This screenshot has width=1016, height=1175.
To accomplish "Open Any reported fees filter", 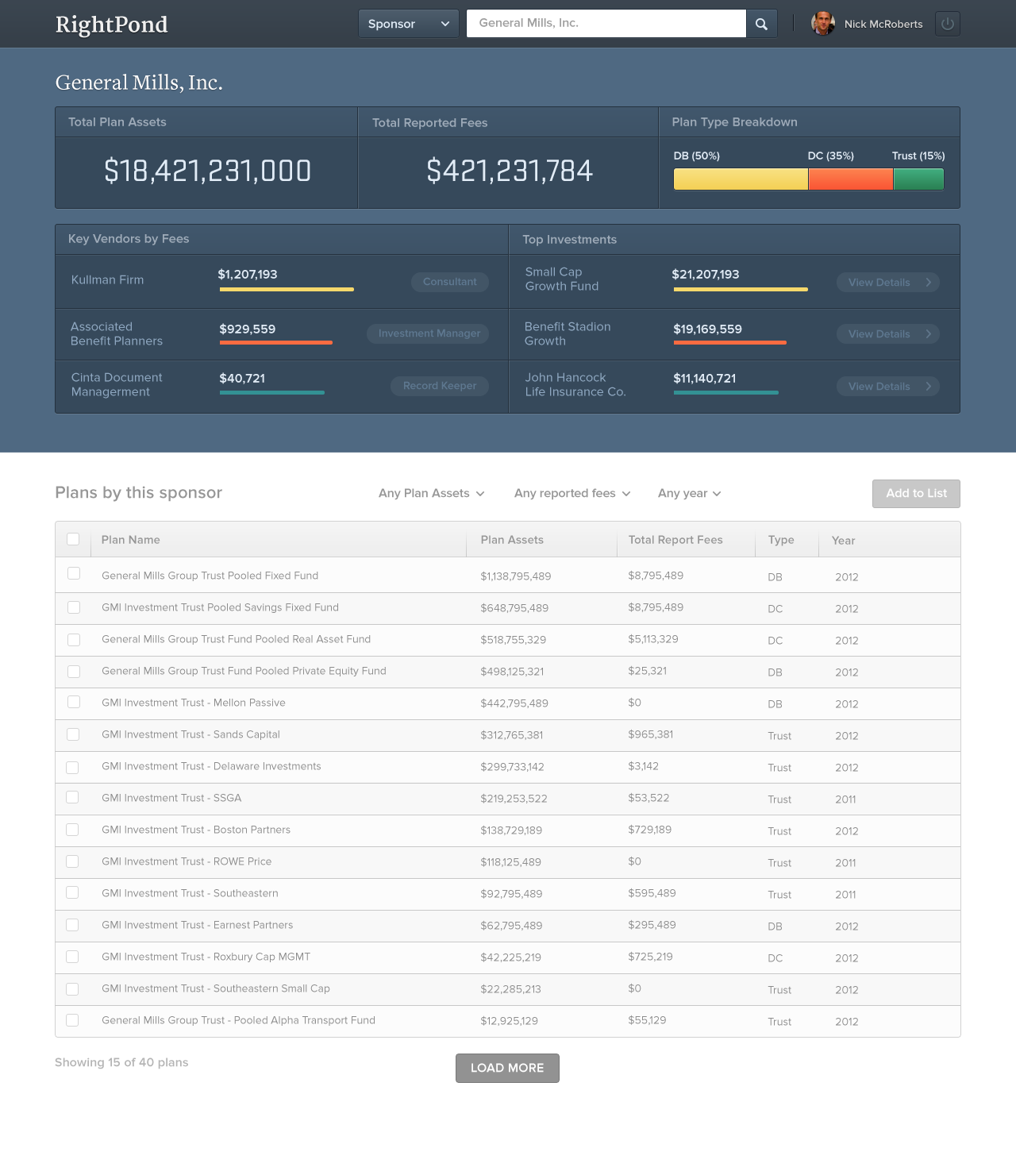I will click(572, 494).
